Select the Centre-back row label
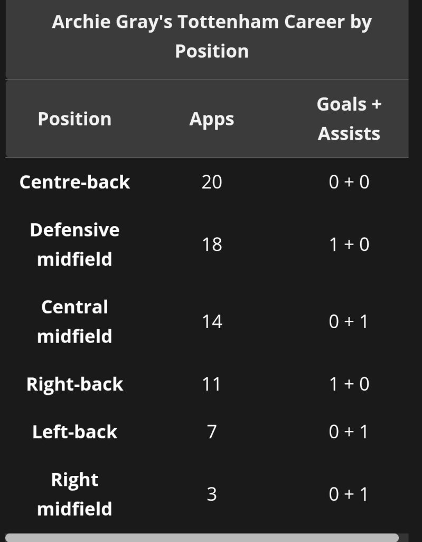 [x=74, y=182]
